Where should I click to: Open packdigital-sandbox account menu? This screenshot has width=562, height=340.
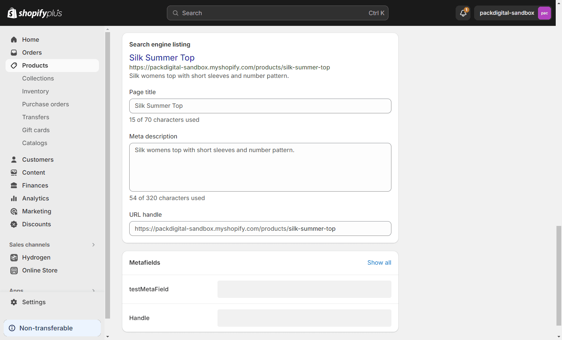click(x=513, y=13)
